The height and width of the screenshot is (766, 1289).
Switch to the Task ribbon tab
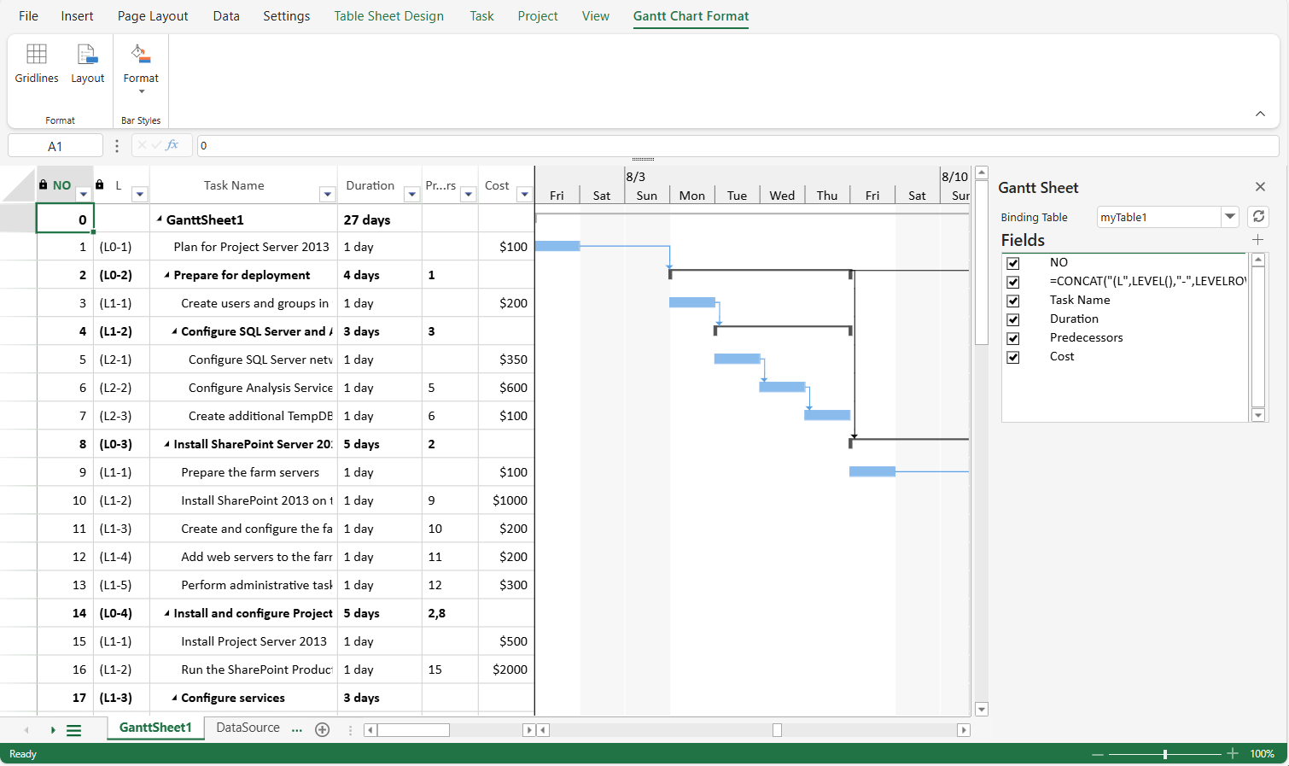pyautogui.click(x=481, y=15)
